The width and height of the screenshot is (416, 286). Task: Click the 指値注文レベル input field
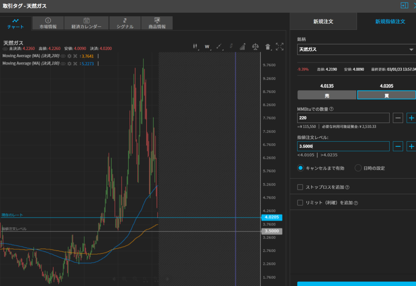(343, 146)
